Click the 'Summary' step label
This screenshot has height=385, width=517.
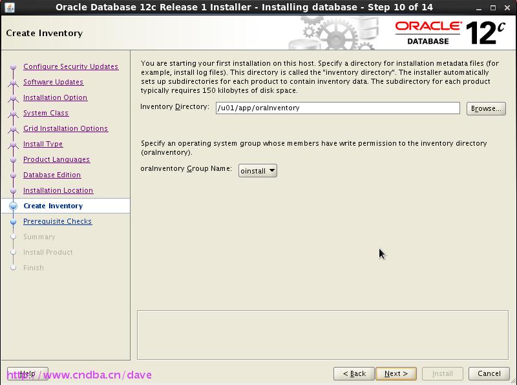point(39,237)
